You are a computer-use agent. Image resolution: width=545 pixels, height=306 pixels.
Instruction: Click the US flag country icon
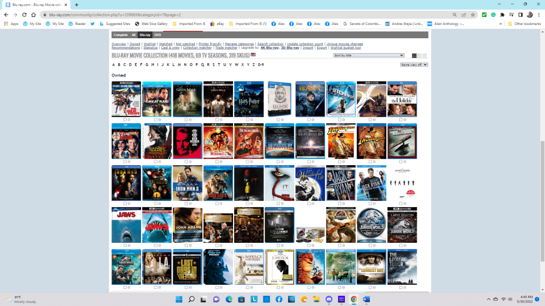(x=253, y=55)
